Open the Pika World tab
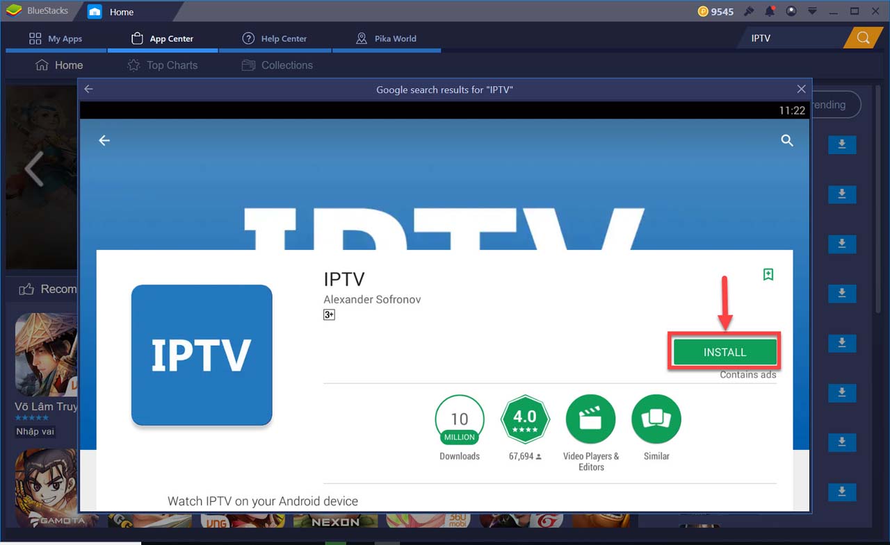This screenshot has height=545, width=890. [387, 39]
